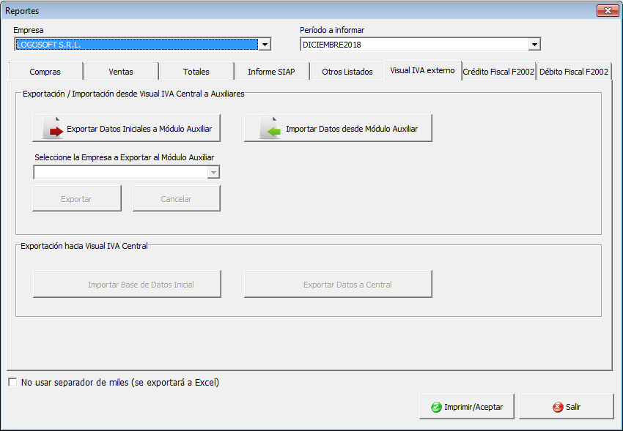Screen dimensions: 623x431
Task: Close the Reportes window
Action: (607, 11)
